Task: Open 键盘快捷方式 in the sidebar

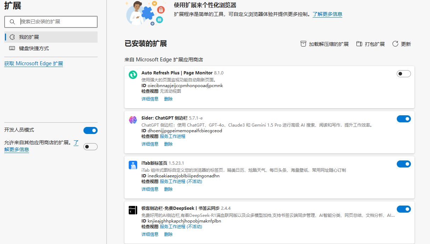Action: [51, 48]
